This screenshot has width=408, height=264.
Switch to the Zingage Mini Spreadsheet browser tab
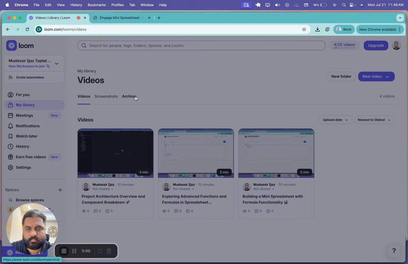[122, 18]
